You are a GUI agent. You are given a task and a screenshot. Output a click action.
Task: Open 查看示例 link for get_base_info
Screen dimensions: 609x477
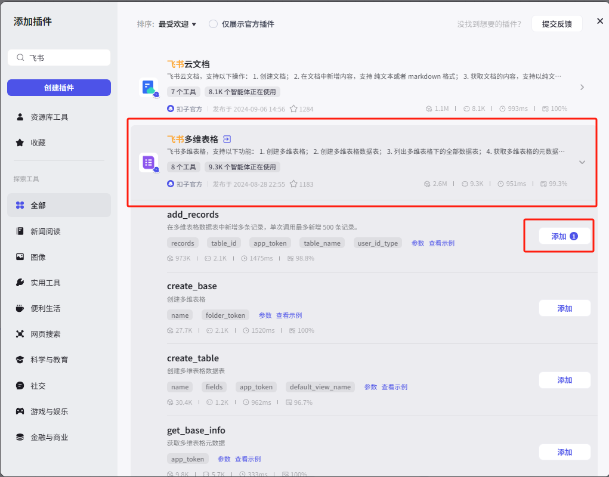click(x=248, y=459)
